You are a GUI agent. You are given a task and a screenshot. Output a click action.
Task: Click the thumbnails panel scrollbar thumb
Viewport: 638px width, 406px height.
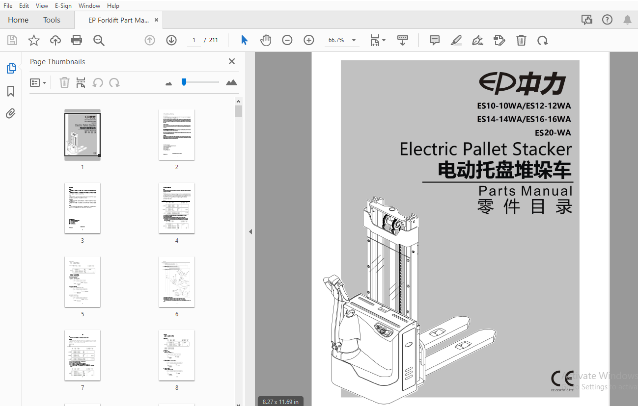[x=238, y=111]
